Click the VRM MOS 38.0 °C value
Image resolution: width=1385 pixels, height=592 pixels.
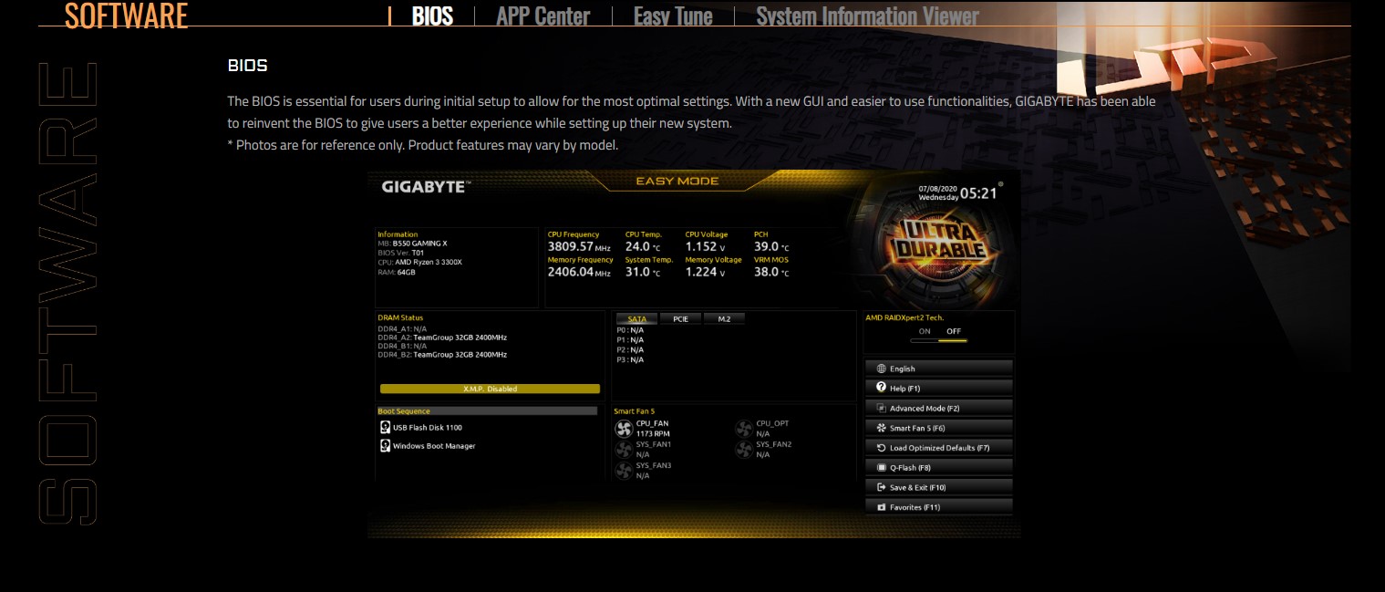pyautogui.click(x=771, y=272)
